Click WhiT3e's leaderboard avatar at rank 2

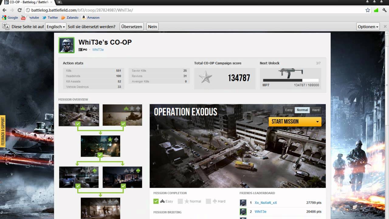tap(243, 211)
